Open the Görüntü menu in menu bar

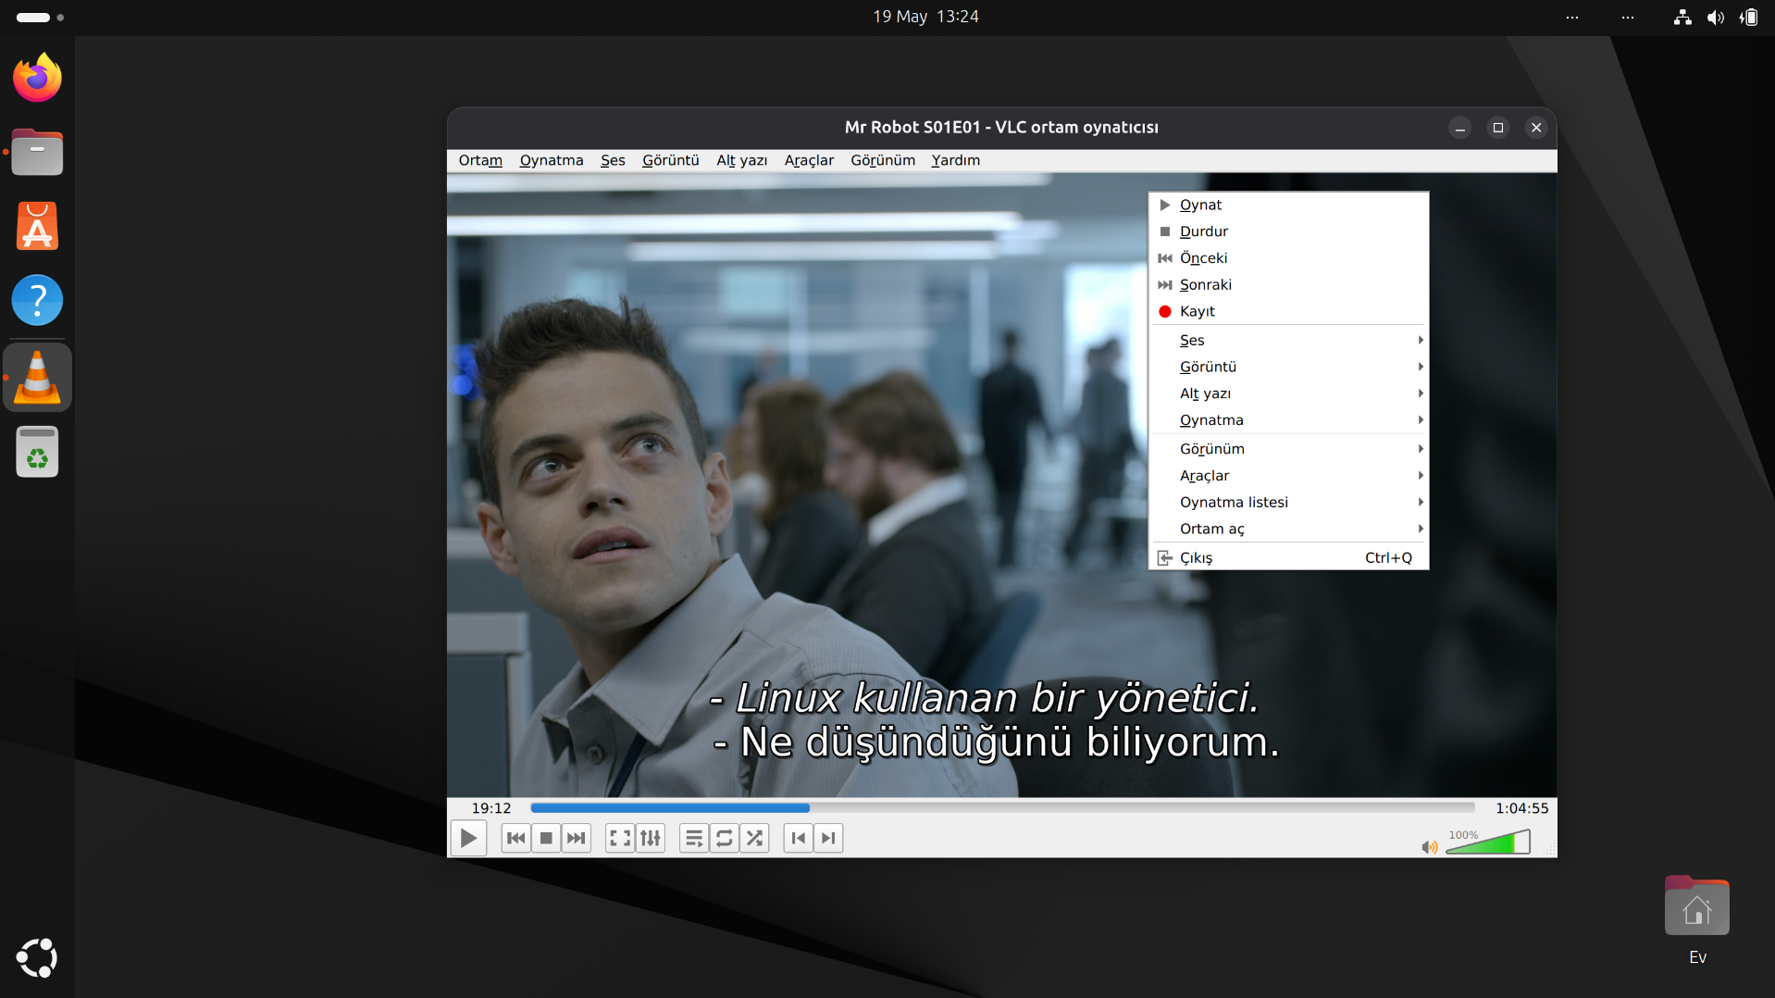click(x=671, y=160)
